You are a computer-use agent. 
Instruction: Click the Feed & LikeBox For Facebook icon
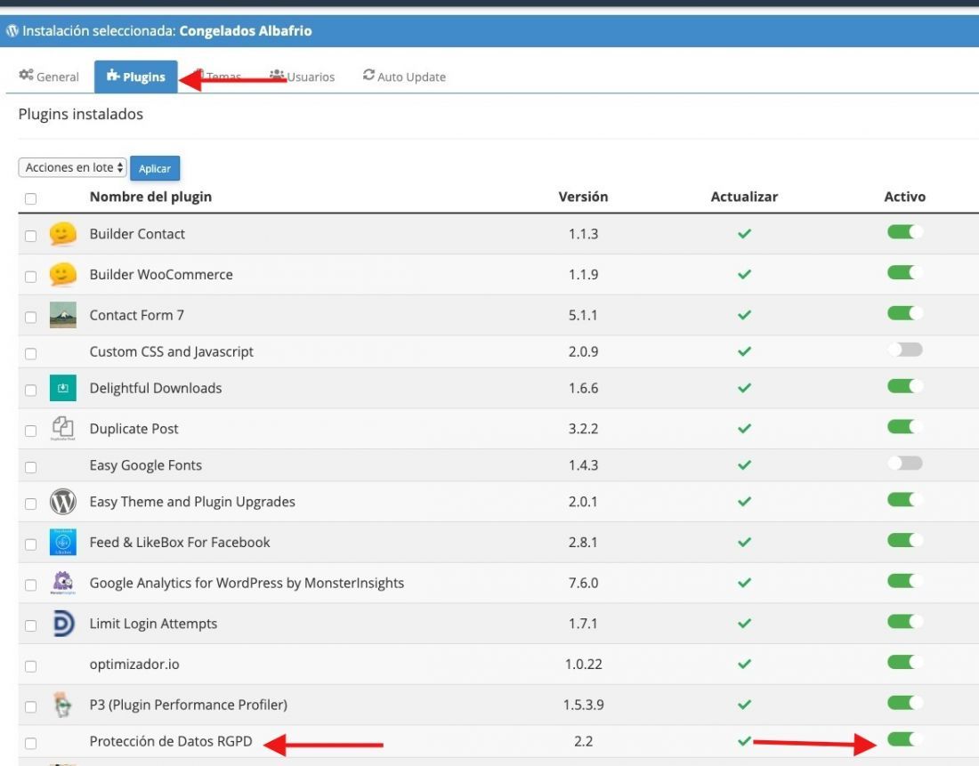[62, 542]
